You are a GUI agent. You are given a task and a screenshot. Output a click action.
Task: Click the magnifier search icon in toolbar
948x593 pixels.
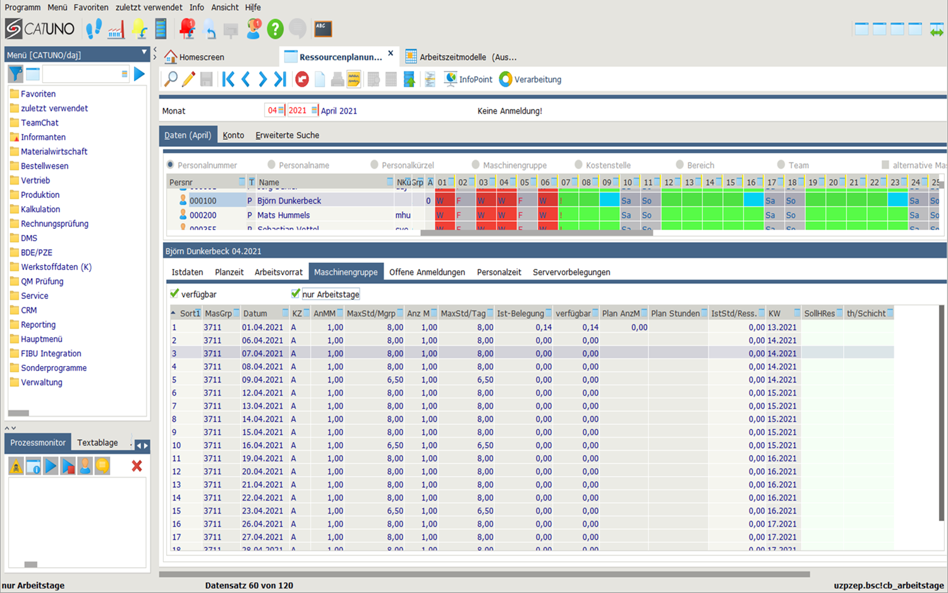(171, 79)
